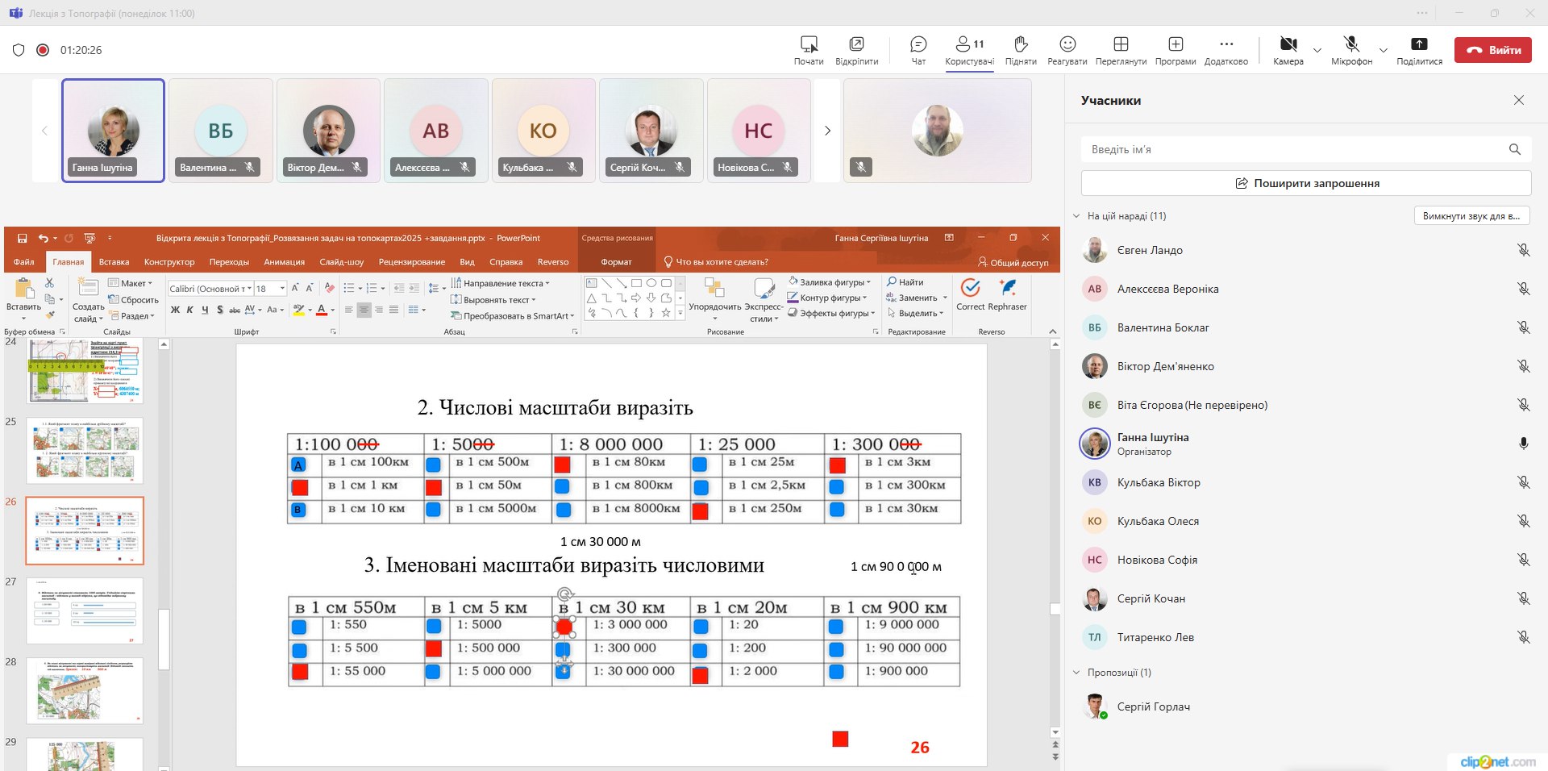Image resolution: width=1548 pixels, height=771 pixels.
Task: Collapse the 'Пропозиції (1)' section
Action: click(1076, 673)
